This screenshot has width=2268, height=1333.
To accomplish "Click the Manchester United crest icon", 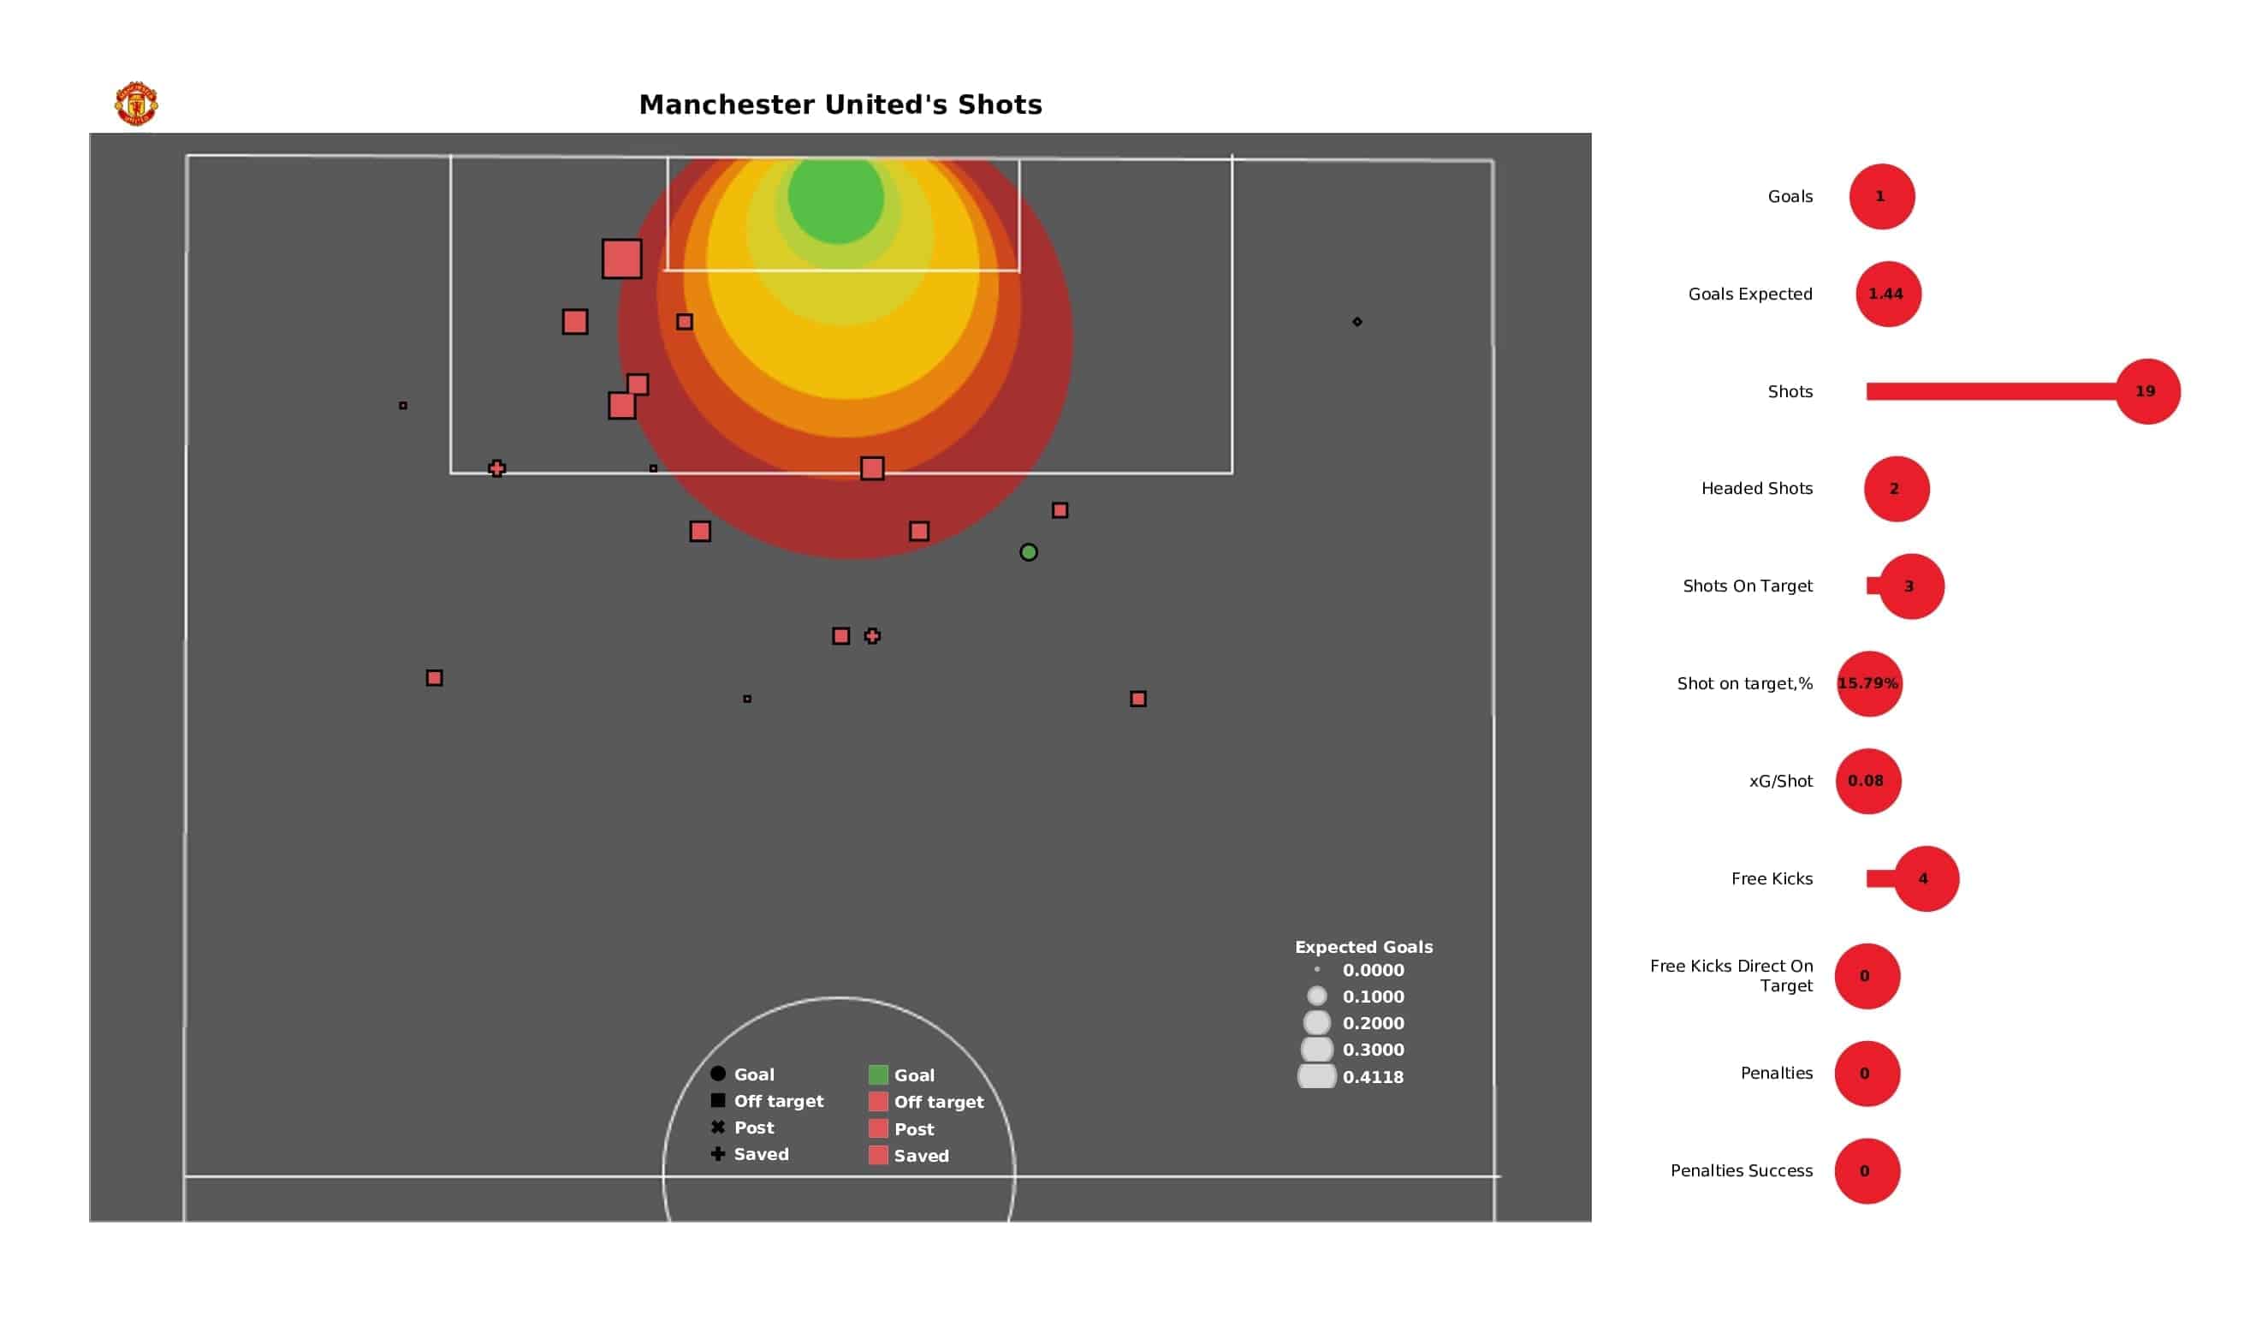I will [x=135, y=104].
